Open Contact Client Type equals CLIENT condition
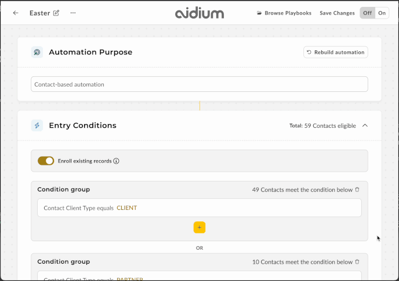 point(199,208)
